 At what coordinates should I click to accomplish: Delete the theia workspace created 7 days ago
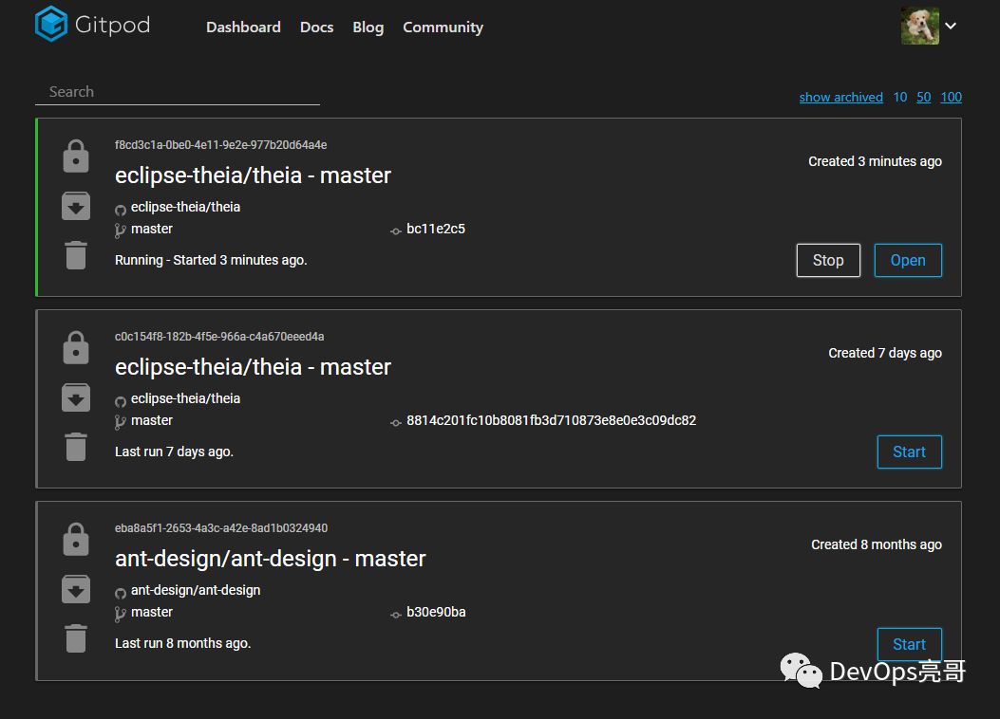76,447
